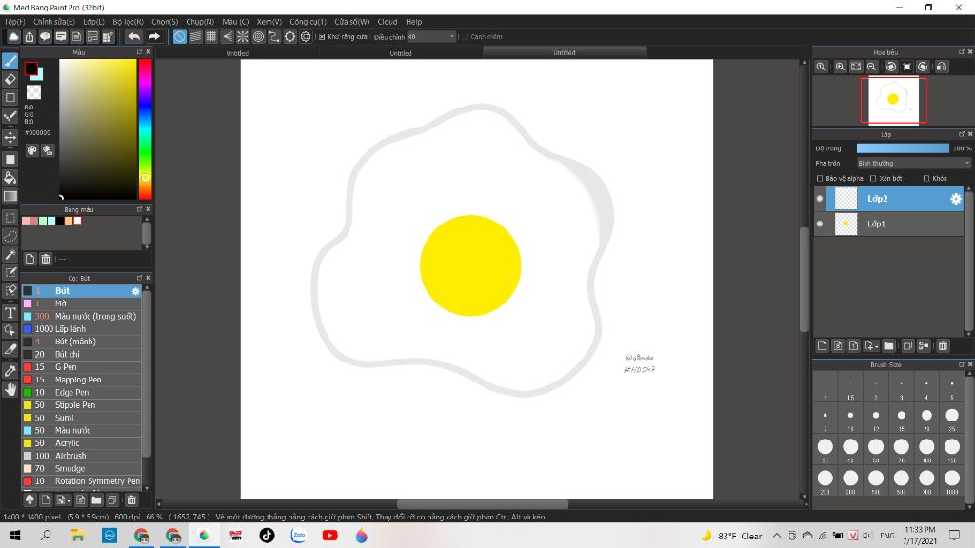Screen dimensions: 975x548
Task: Click the Undo arrow in toolbar
Action: point(133,37)
